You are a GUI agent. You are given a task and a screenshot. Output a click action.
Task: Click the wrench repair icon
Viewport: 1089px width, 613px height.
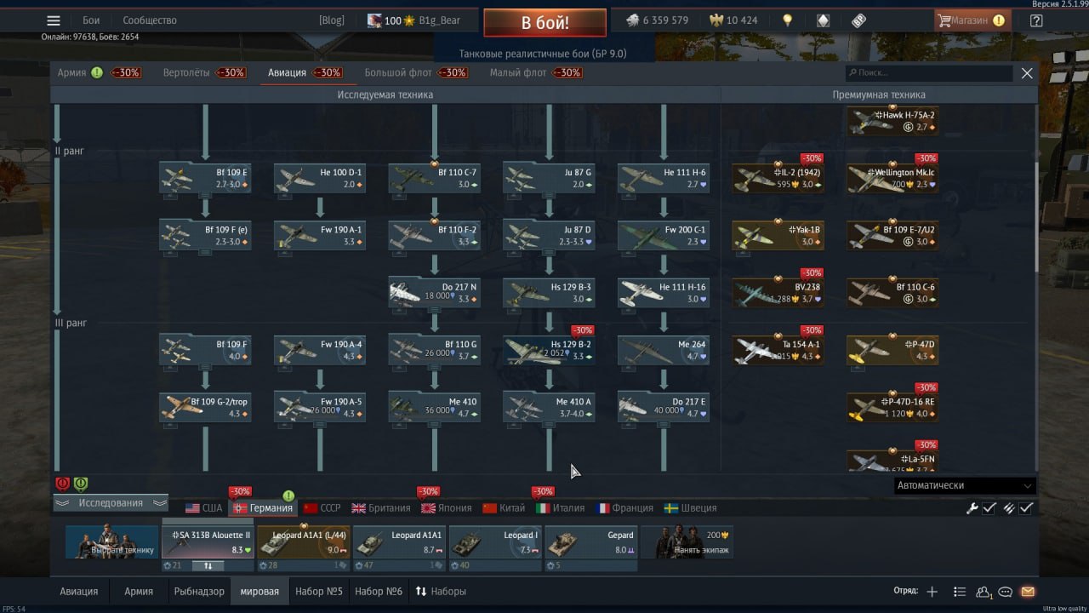pyautogui.click(x=972, y=508)
